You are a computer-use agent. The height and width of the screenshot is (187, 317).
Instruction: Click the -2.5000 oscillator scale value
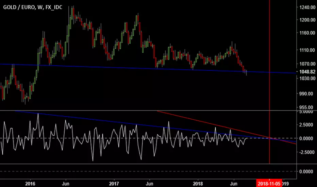(306, 152)
